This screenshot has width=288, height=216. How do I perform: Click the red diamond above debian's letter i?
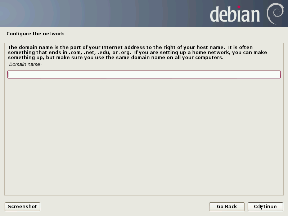pyautogui.click(x=239, y=7)
